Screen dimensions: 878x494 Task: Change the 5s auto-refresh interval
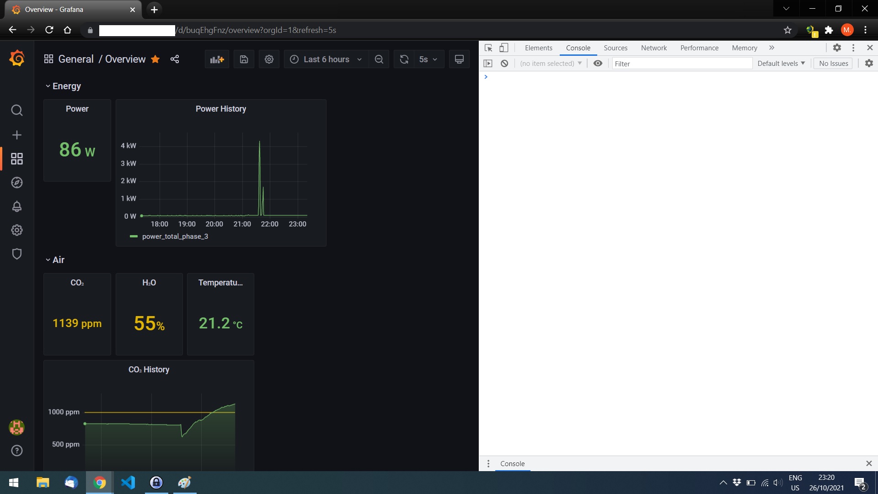click(x=428, y=59)
